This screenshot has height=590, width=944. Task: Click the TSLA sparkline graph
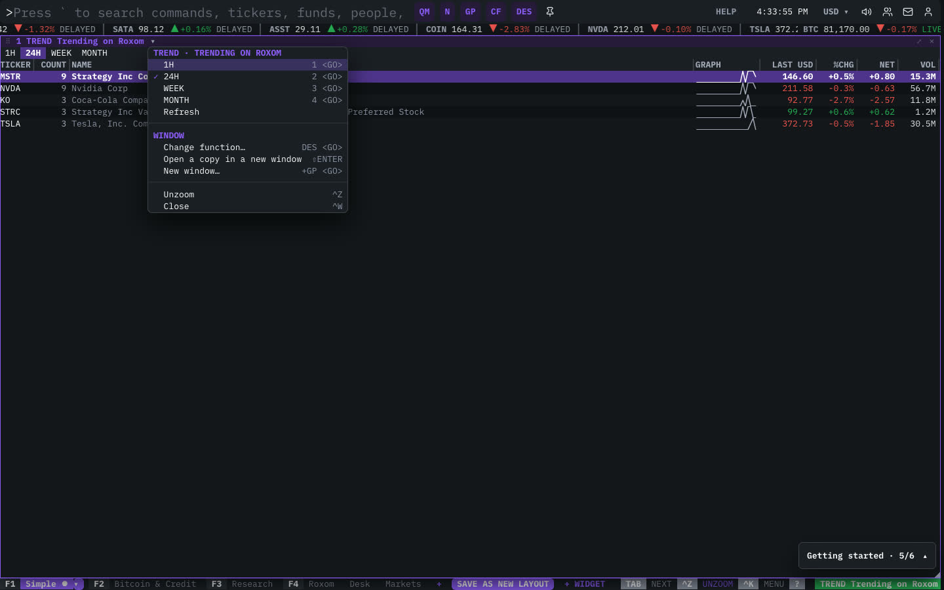coord(726,124)
